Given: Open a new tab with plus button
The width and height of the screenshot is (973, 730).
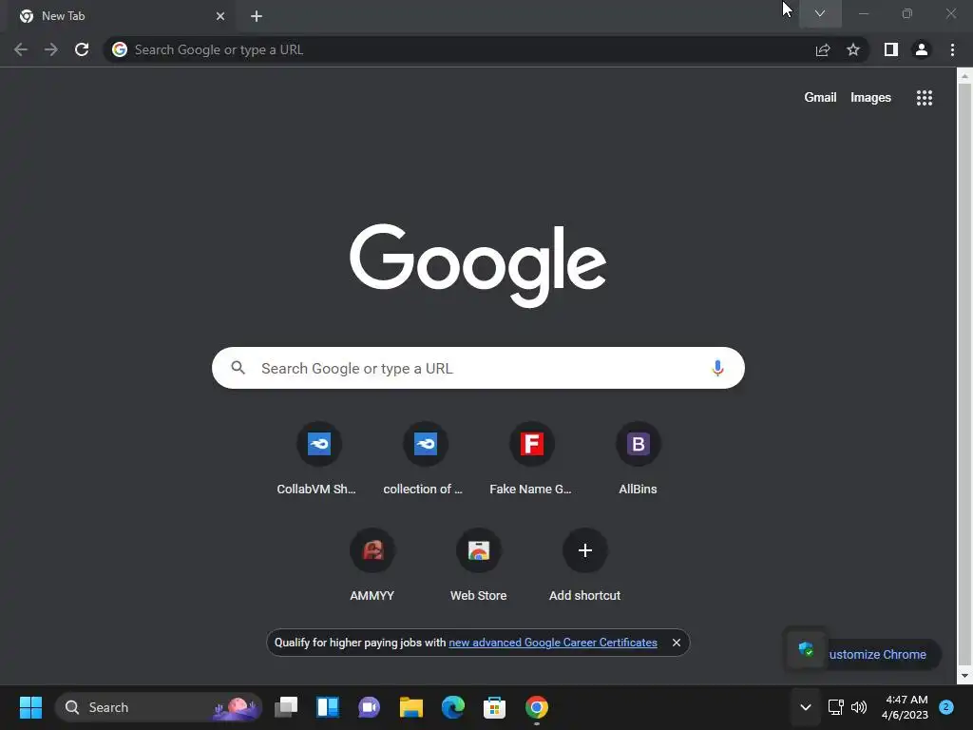Looking at the screenshot, I should tap(257, 16).
